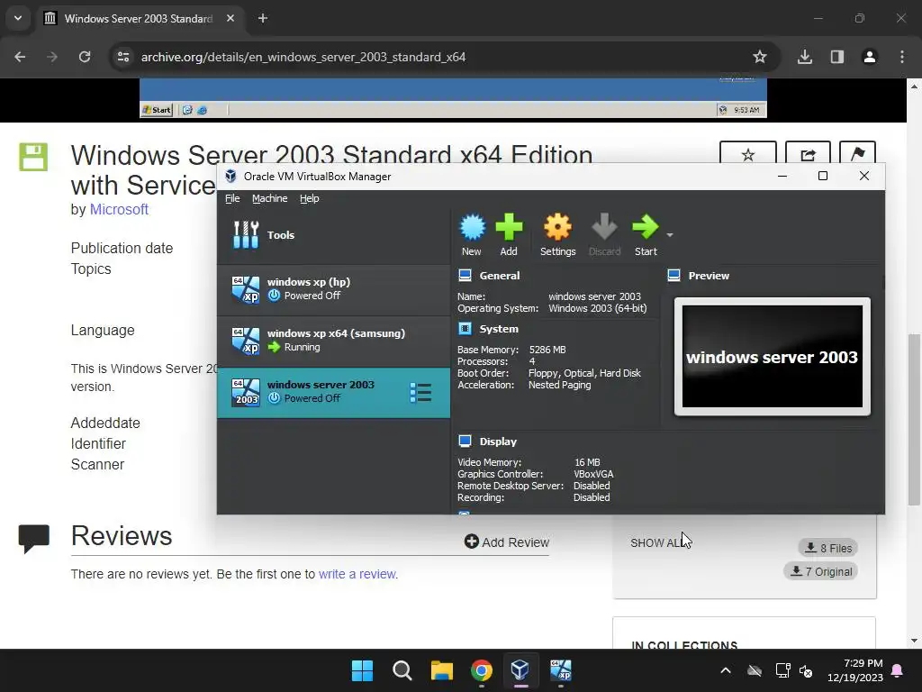
Task: Open VM Settings gear icon
Action: [557, 235]
